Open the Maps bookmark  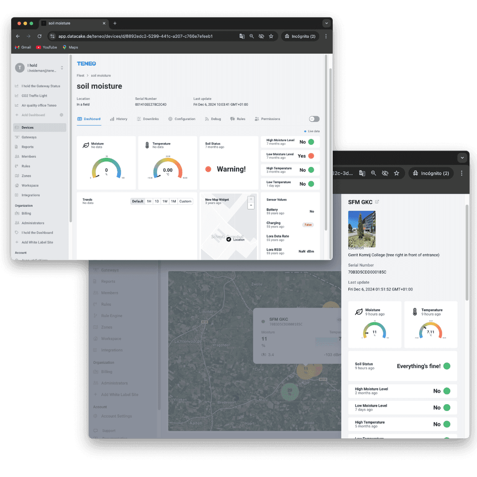click(x=70, y=47)
